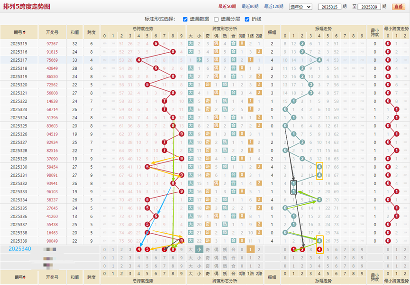This screenshot has height=285, width=410.
Task: Click the 总跨度走势 top header
Action: [x=143, y=28]
